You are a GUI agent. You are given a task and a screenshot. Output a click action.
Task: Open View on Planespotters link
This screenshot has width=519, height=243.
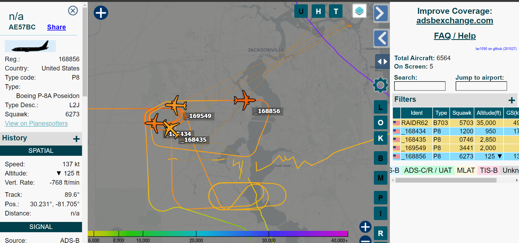pos(36,123)
